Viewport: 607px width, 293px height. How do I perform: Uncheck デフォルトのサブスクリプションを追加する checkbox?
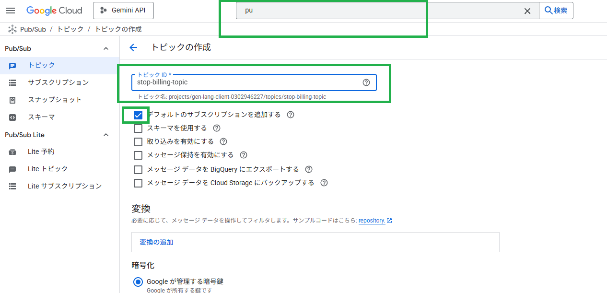(x=138, y=115)
